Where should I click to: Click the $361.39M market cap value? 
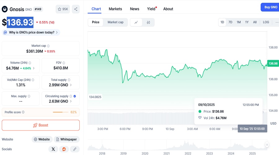34,51
